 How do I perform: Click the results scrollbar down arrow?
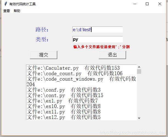pos(139,118)
